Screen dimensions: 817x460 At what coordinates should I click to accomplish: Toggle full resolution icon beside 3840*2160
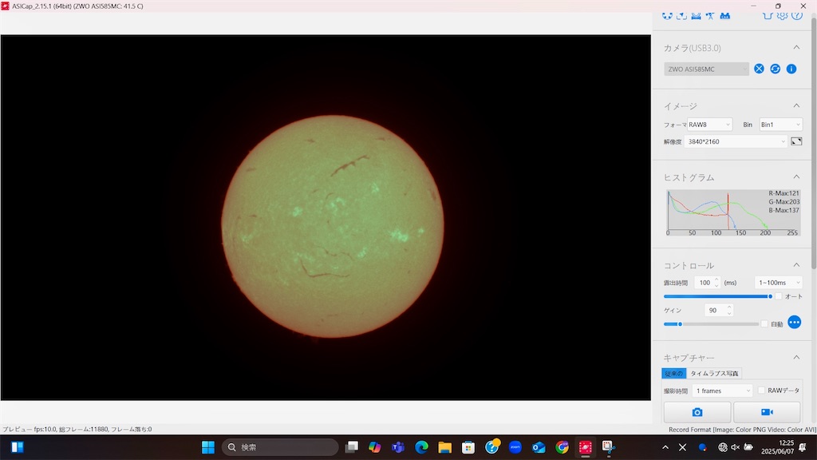796,141
